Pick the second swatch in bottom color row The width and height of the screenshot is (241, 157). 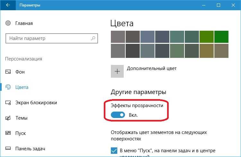[133, 51]
